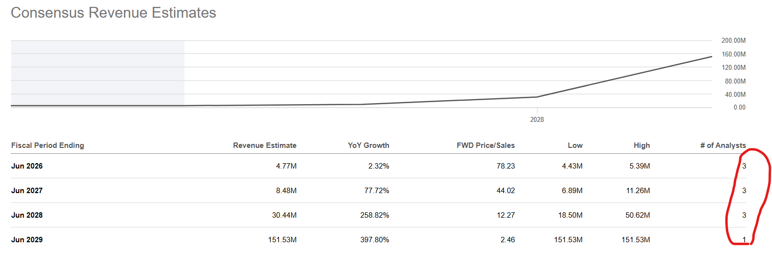Click the 397.80% YoY growth value
The image size is (772, 256).
coord(375,240)
